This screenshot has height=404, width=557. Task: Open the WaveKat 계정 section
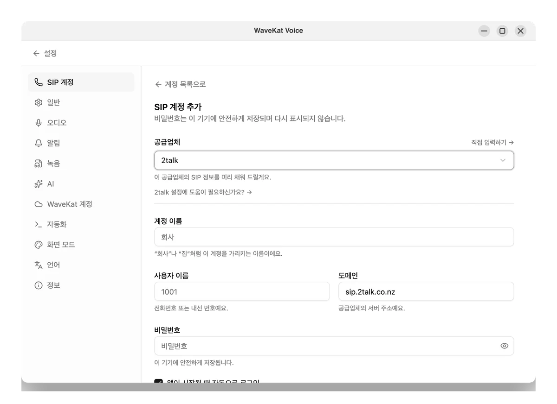tap(81, 204)
